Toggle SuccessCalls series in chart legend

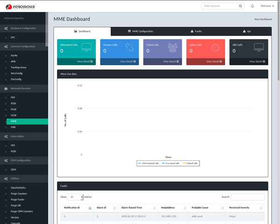[169, 163]
